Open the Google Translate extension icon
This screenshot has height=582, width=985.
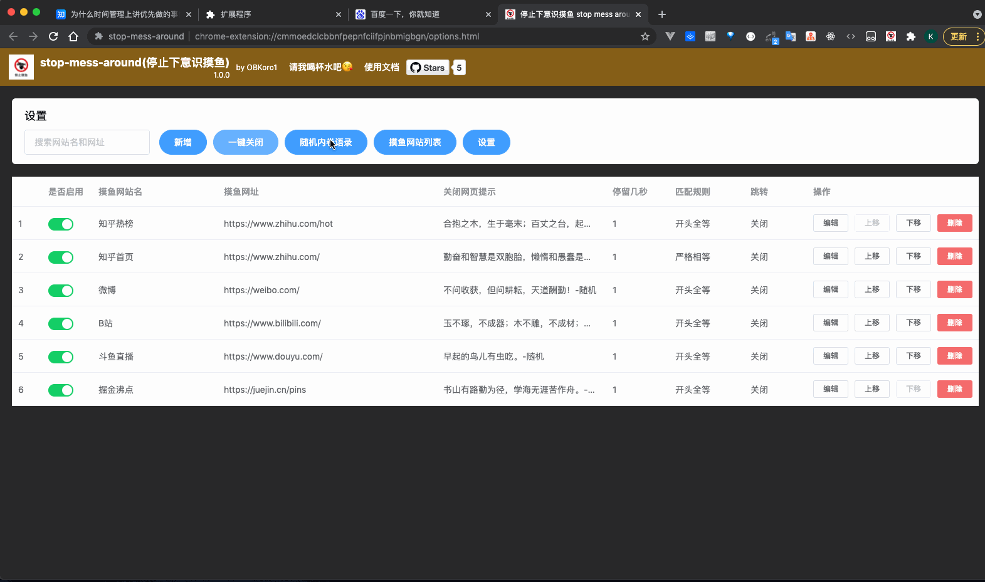tap(791, 36)
